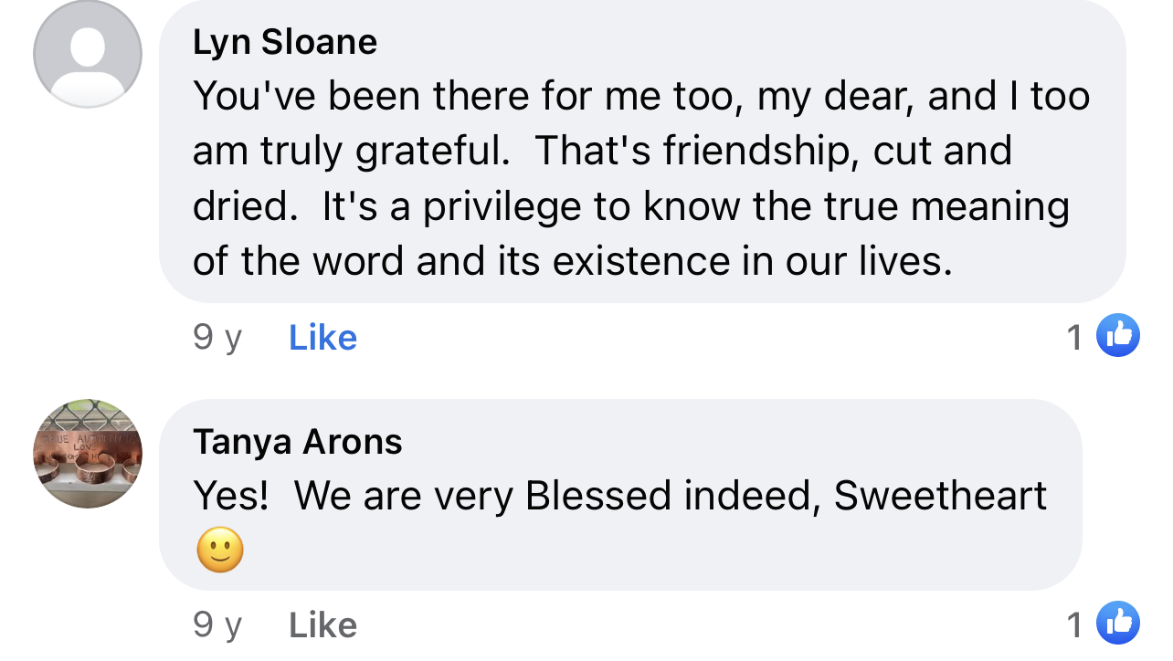Open Lyn Sloane's profile via her name
This screenshot has height=661, width=1173.
[285, 42]
